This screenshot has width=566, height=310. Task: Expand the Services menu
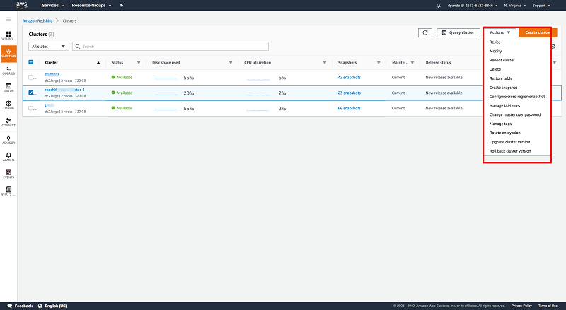point(52,6)
